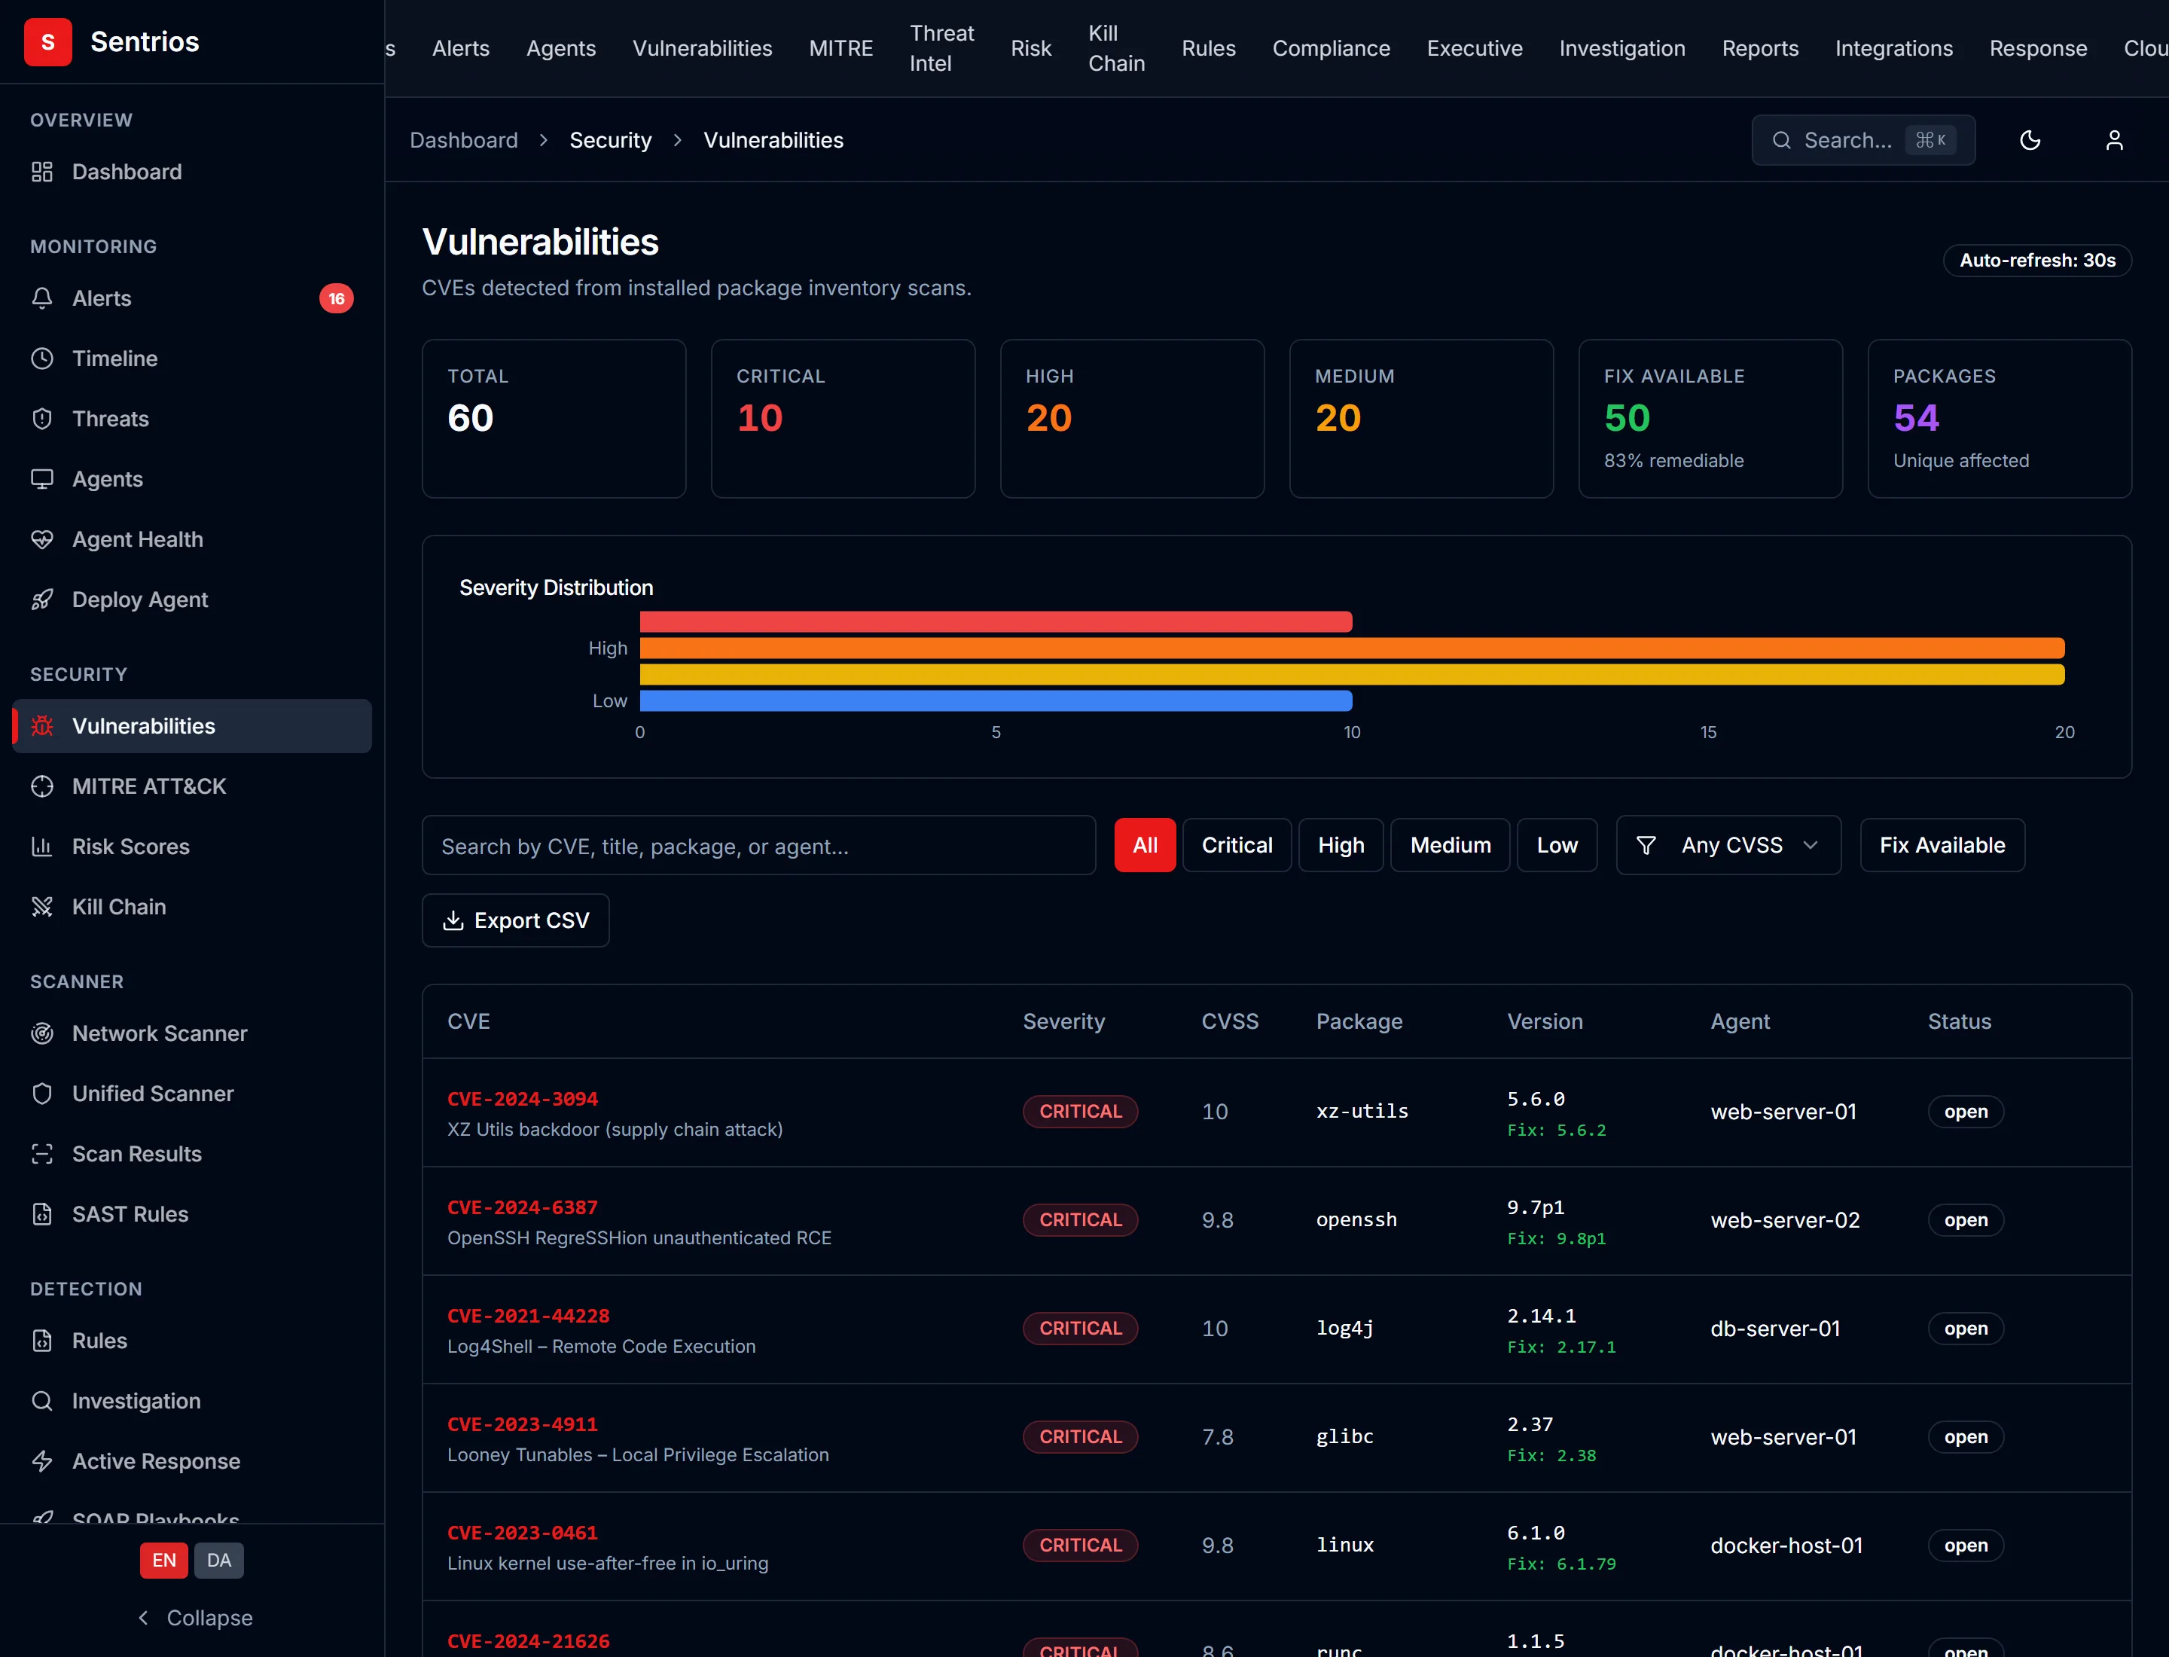Screen dimensions: 2169x1657
Task: Click the MITRE ATT&CK crosshair icon
Action: [x=41, y=786]
